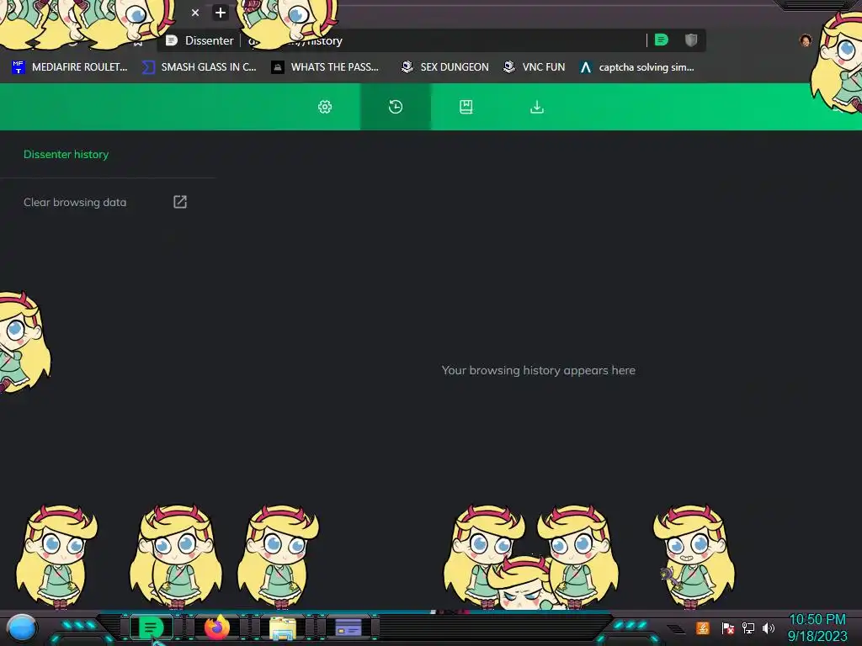Open the Start orb menu
The image size is (862, 646).
point(22,628)
